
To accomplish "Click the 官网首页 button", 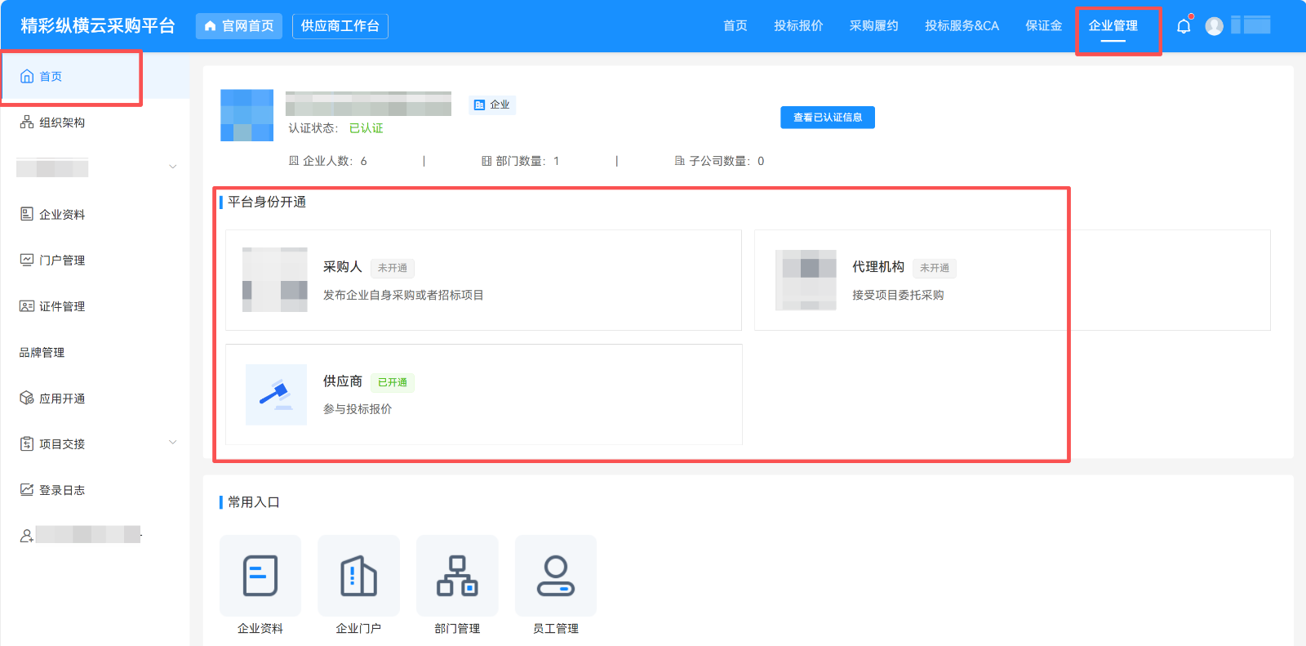I will pyautogui.click(x=239, y=26).
